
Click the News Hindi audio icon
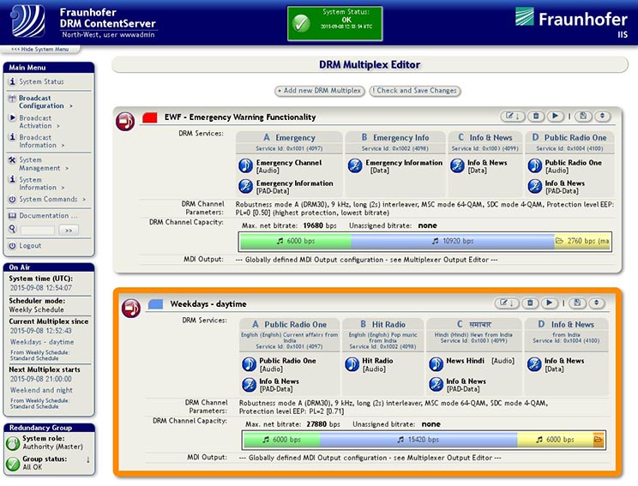[436, 364]
